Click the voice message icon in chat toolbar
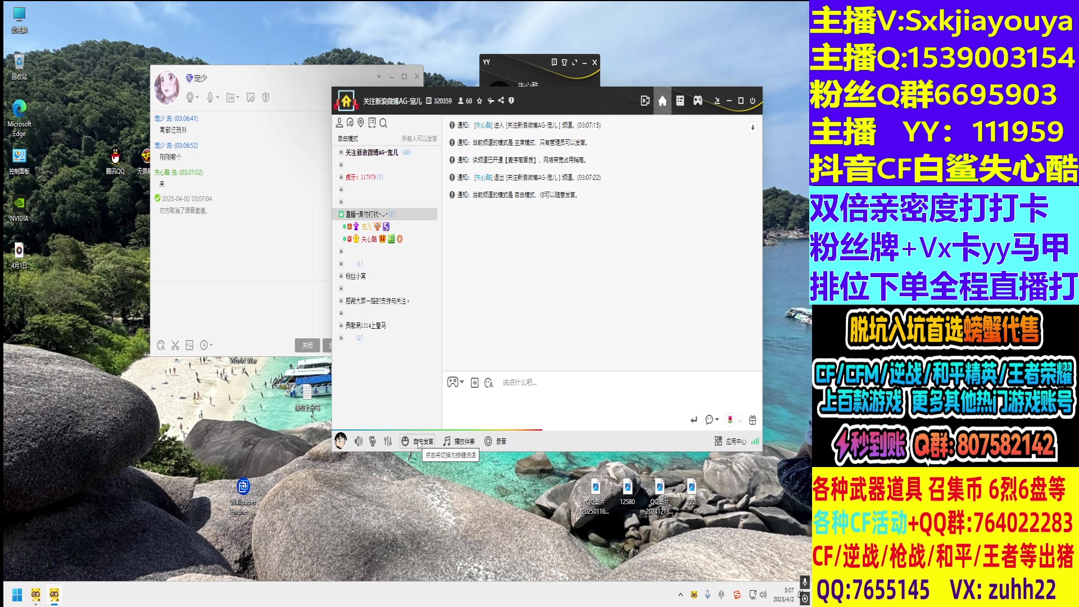 coord(474,383)
